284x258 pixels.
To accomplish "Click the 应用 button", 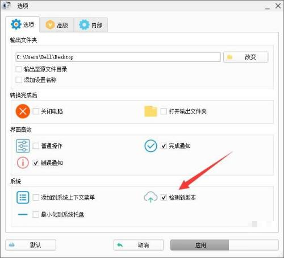I will pyautogui.click(x=224, y=245).
